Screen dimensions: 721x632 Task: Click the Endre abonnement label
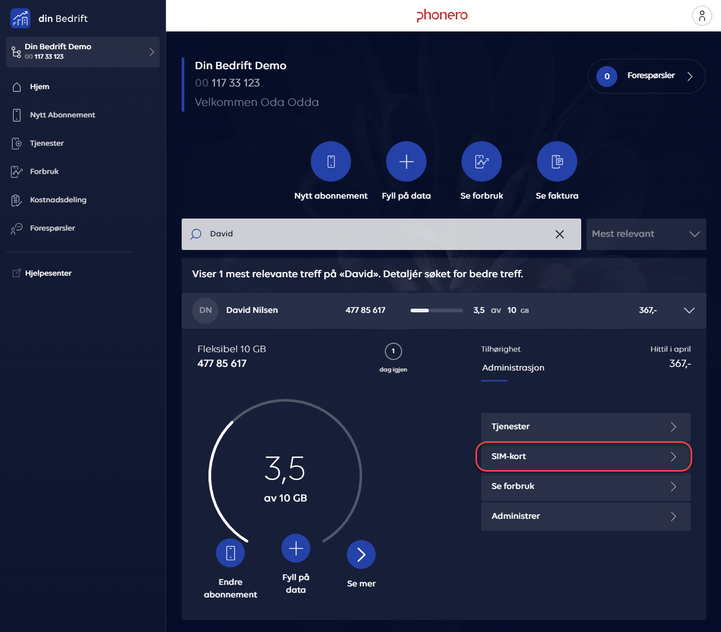(230, 589)
